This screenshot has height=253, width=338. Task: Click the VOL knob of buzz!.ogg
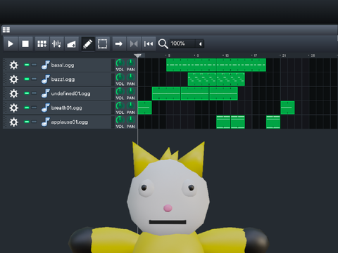(120, 77)
